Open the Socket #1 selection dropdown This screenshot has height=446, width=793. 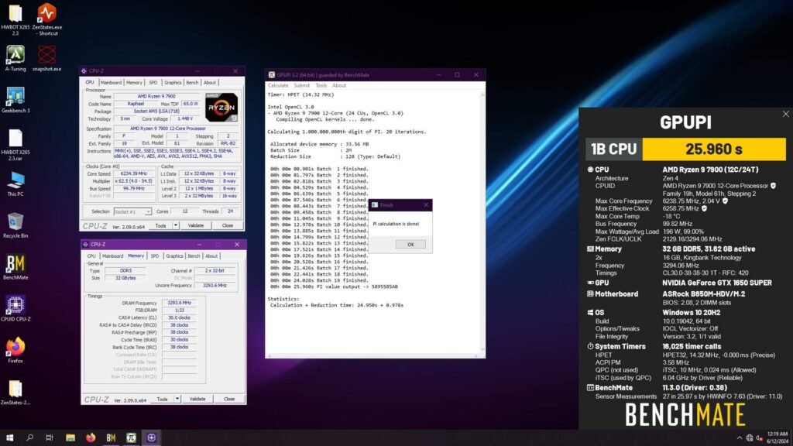148,211
